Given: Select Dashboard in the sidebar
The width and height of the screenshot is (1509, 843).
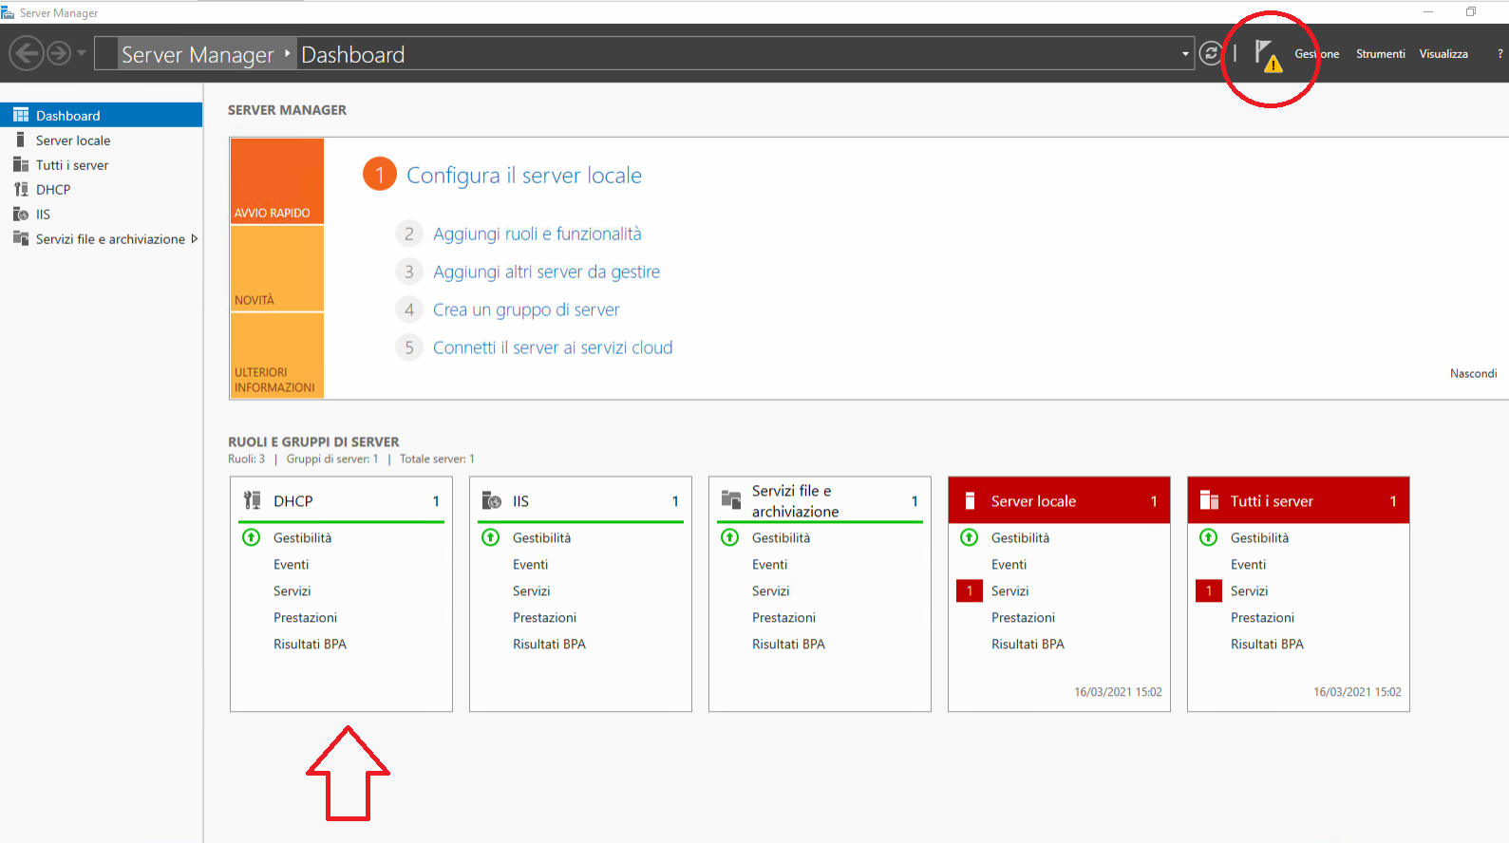Looking at the screenshot, I should coord(101,115).
